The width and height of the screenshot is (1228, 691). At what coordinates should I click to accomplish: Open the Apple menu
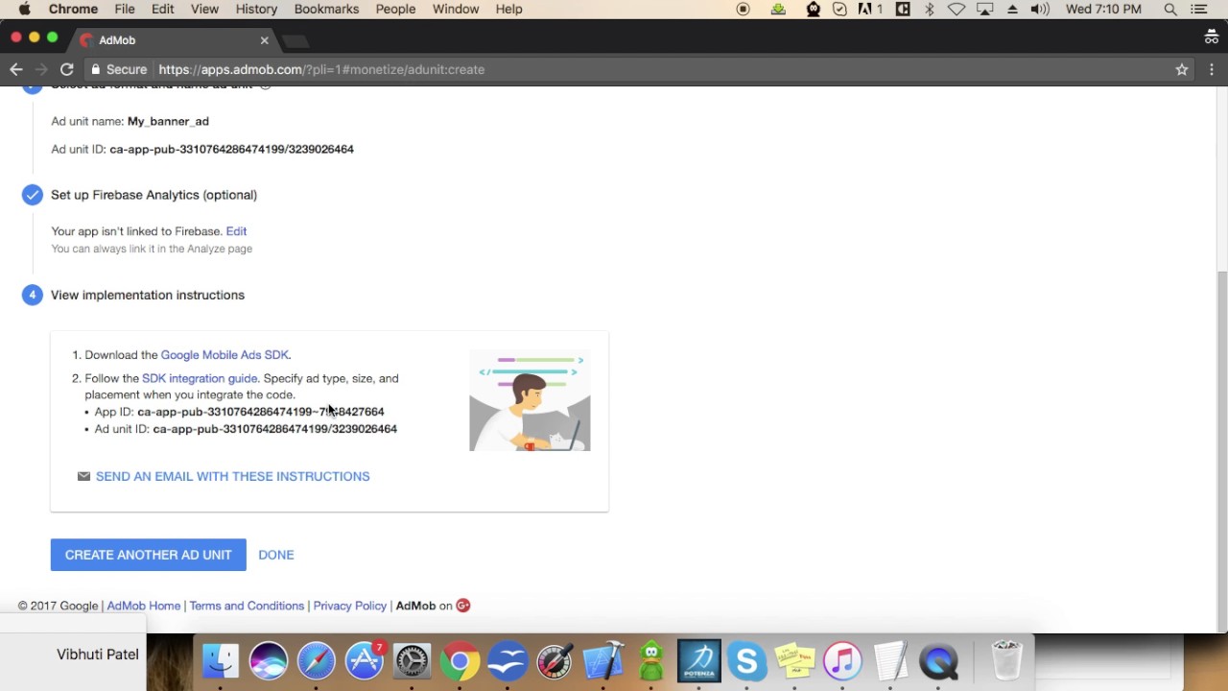[24, 10]
